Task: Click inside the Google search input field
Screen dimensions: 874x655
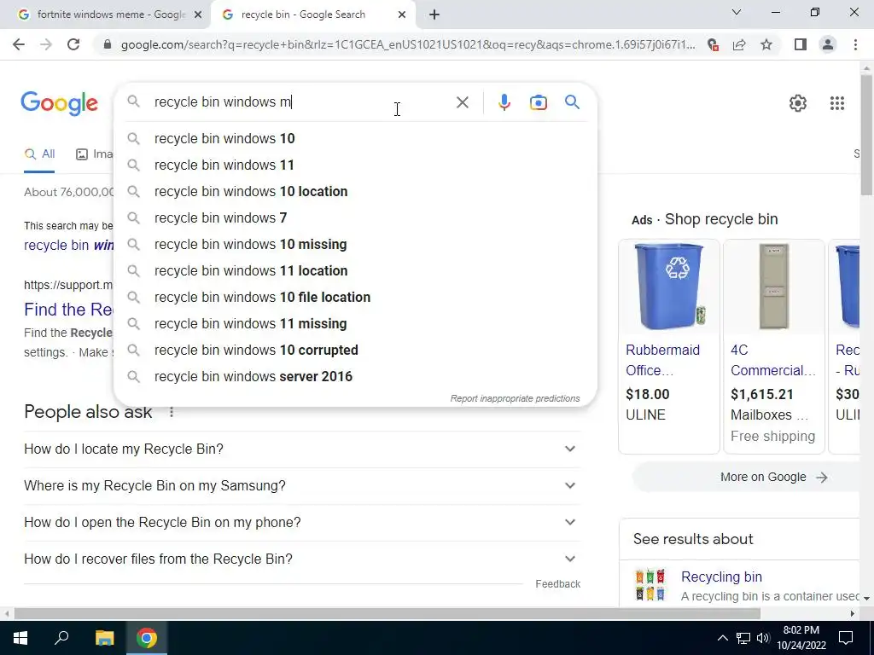Action: point(301,102)
